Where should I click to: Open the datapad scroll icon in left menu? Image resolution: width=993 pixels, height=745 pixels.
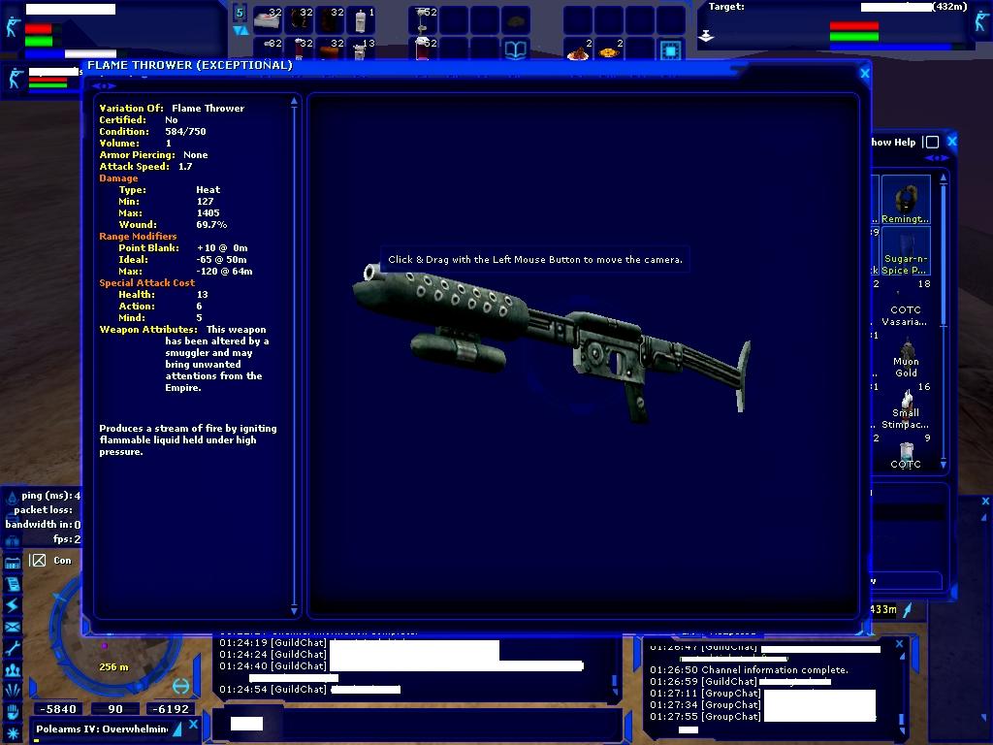click(12, 584)
